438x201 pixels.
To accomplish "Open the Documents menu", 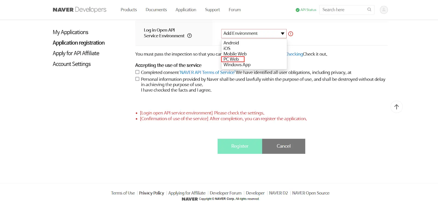I will [156, 10].
